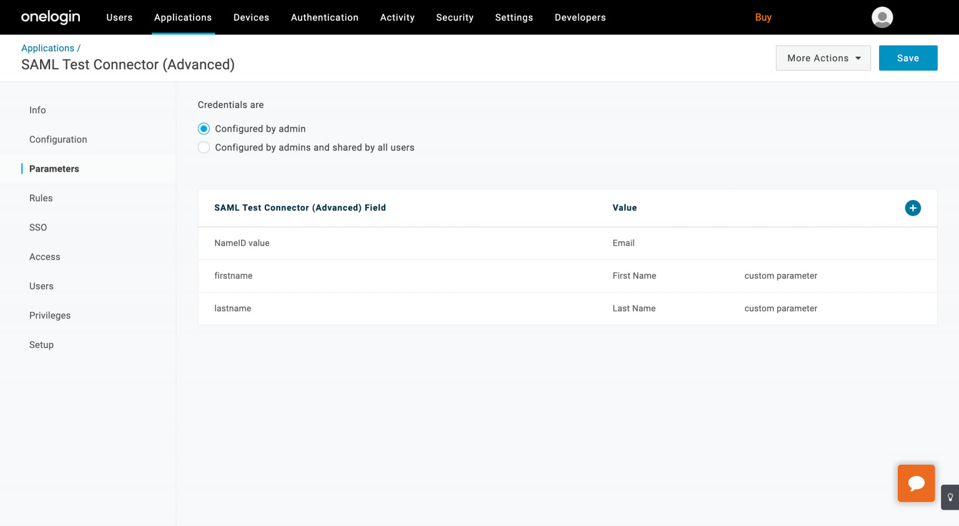Image resolution: width=959 pixels, height=526 pixels.
Task: Add a new parameter with plus icon
Action: pyautogui.click(x=912, y=208)
